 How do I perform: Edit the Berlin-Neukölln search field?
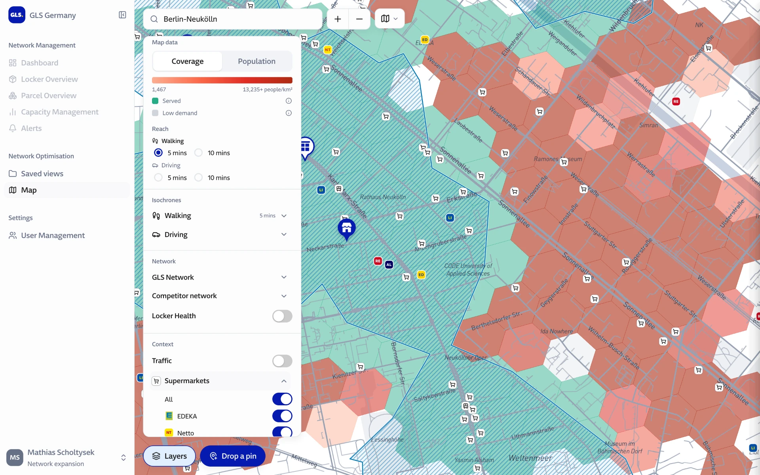pos(232,19)
